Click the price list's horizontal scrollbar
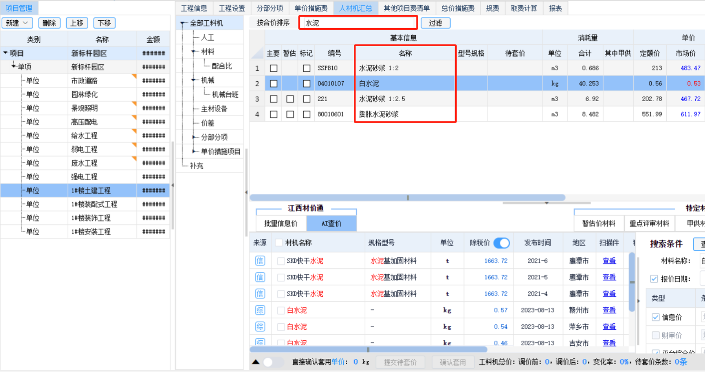This screenshot has width=705, height=372. click(x=368, y=350)
